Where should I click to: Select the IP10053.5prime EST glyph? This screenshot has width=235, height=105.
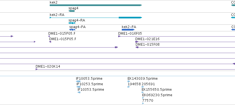pos(78,81)
